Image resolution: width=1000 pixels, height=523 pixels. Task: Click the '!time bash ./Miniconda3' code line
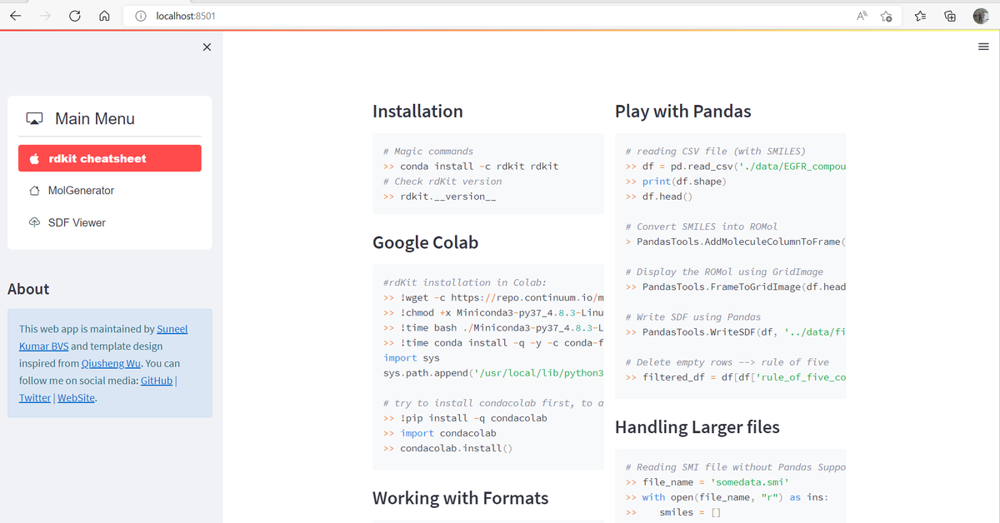(x=493, y=328)
